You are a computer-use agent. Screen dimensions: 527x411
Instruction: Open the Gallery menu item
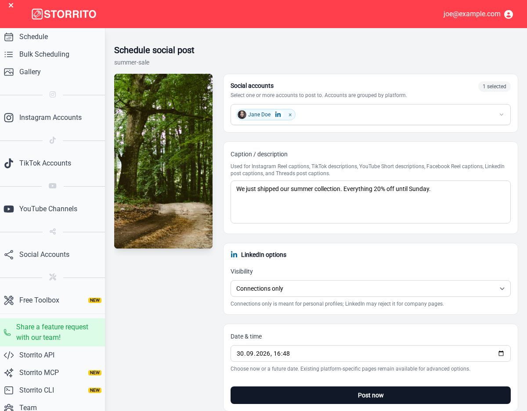coord(53,72)
